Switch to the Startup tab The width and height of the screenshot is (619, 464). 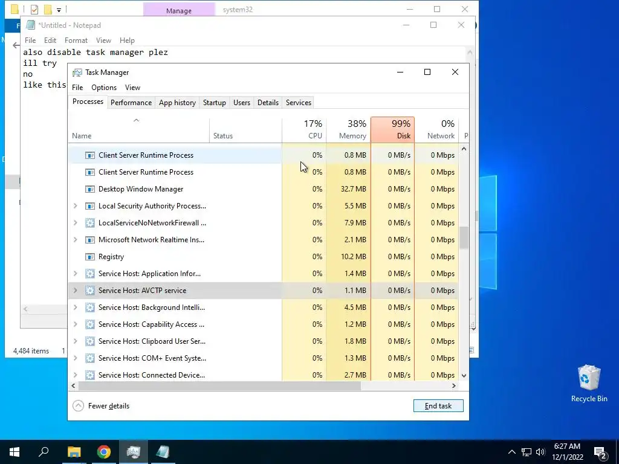(x=215, y=103)
